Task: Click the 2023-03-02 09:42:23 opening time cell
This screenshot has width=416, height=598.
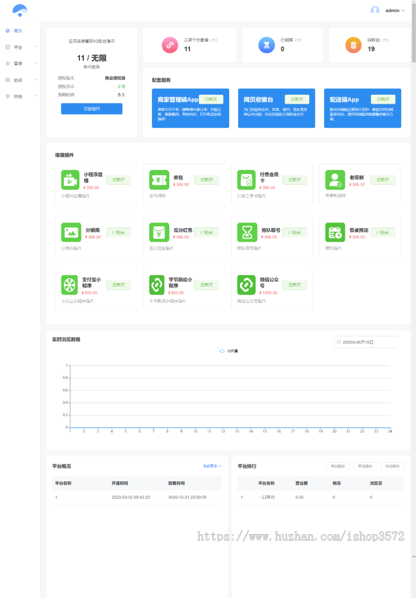Action: (x=131, y=497)
